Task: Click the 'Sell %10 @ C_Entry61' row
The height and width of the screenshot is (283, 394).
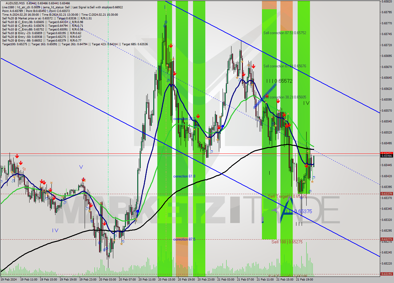Action: (x=42, y=26)
